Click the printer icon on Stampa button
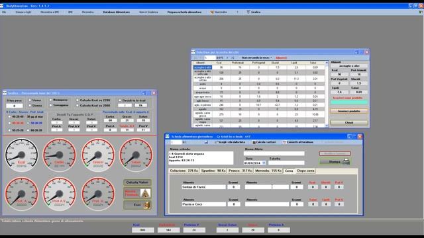The width and height of the screenshot is (424, 238). click(346, 161)
